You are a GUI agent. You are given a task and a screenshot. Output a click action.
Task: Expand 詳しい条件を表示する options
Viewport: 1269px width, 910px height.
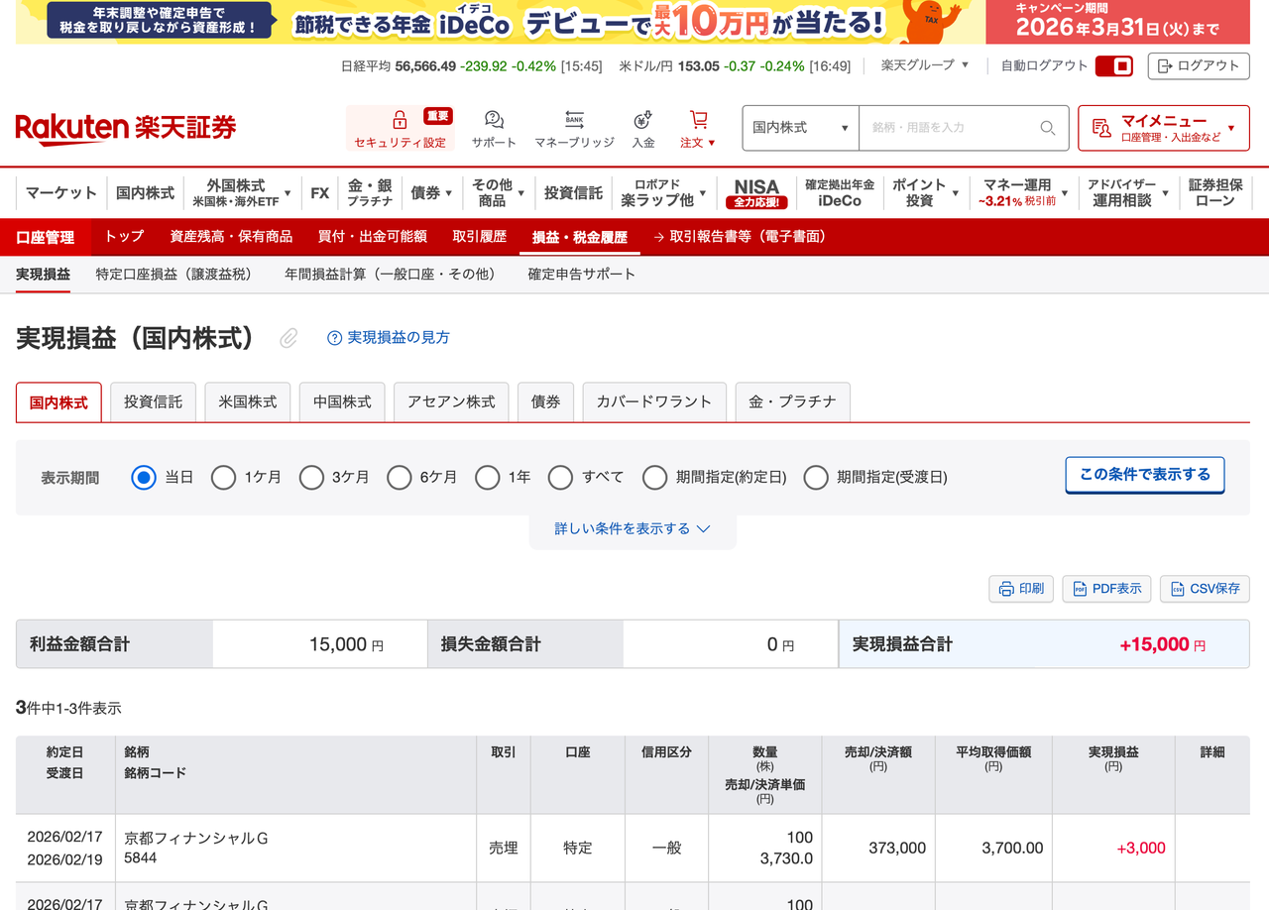(x=632, y=528)
